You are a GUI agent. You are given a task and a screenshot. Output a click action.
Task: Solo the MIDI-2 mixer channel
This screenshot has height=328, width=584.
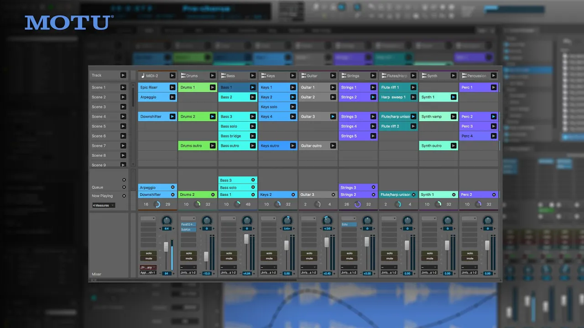pos(149,253)
